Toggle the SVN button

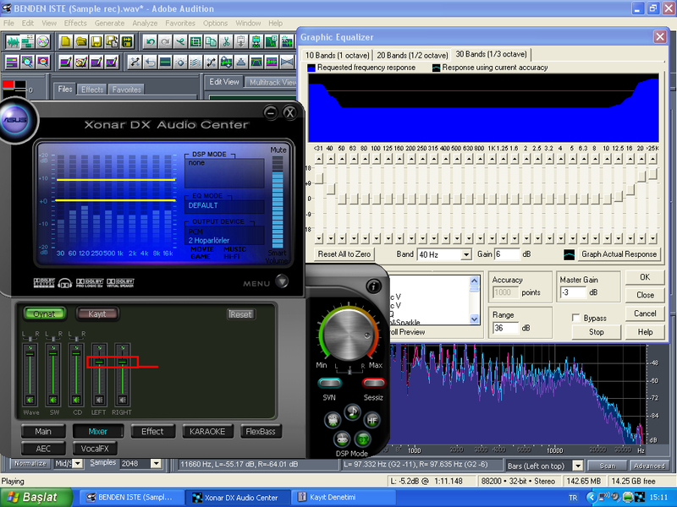pos(330,383)
